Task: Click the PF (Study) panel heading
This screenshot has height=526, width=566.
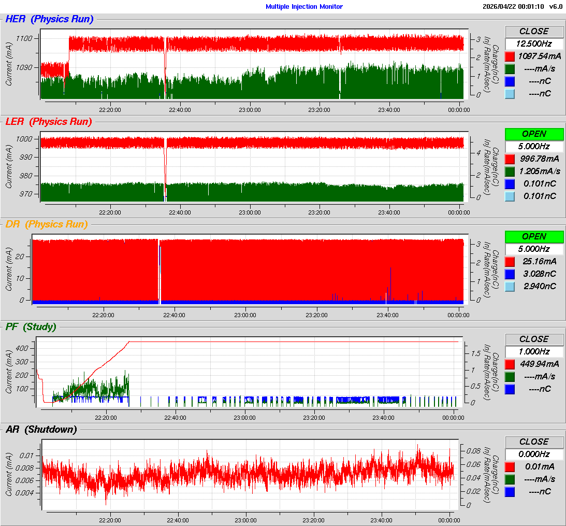Action: 31,326
